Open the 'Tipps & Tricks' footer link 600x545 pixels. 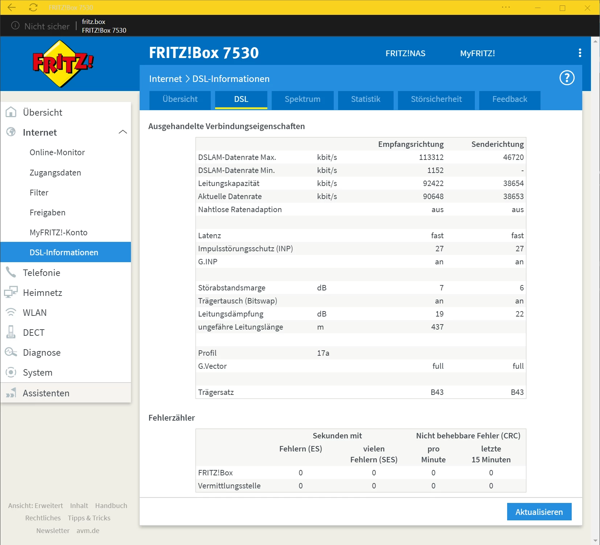pyautogui.click(x=89, y=518)
